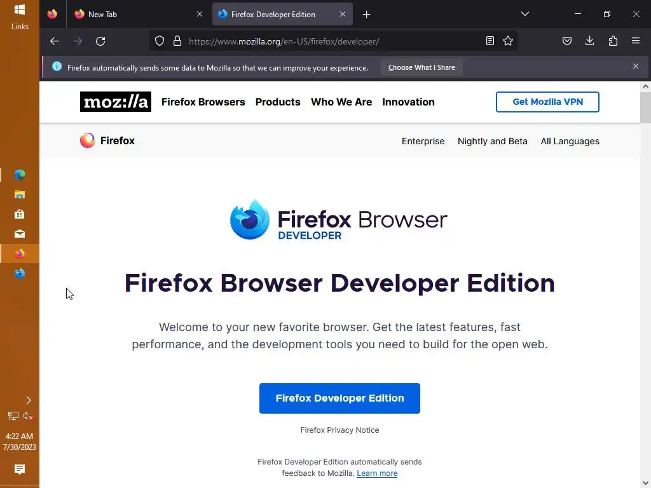Open All Languages link
The image size is (651, 488).
[x=570, y=141]
